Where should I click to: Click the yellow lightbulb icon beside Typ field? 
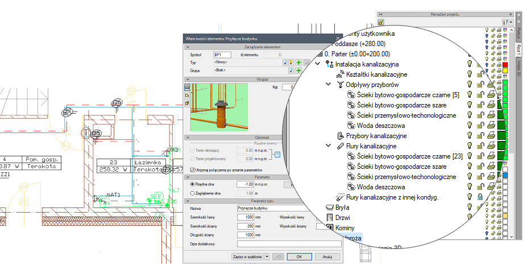point(291,63)
